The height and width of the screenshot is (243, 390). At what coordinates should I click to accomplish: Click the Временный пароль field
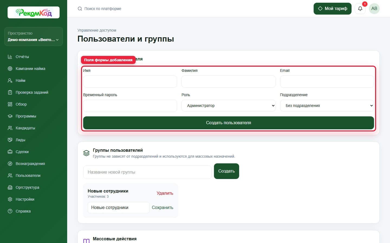click(130, 106)
